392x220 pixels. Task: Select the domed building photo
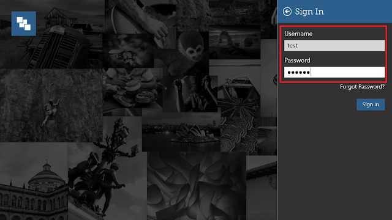click(x=34, y=181)
